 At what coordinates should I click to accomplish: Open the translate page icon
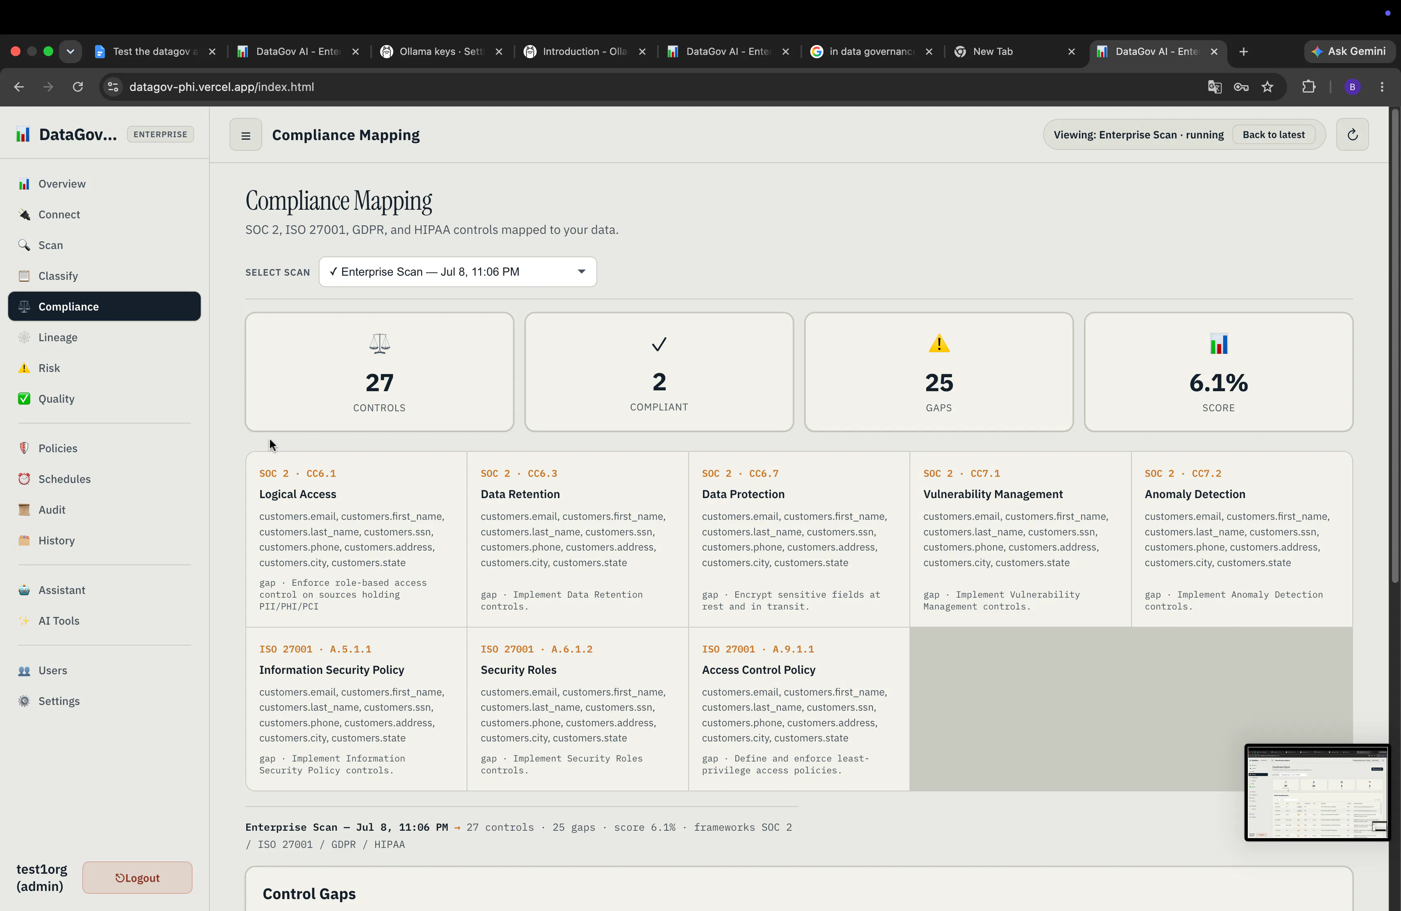click(1214, 86)
